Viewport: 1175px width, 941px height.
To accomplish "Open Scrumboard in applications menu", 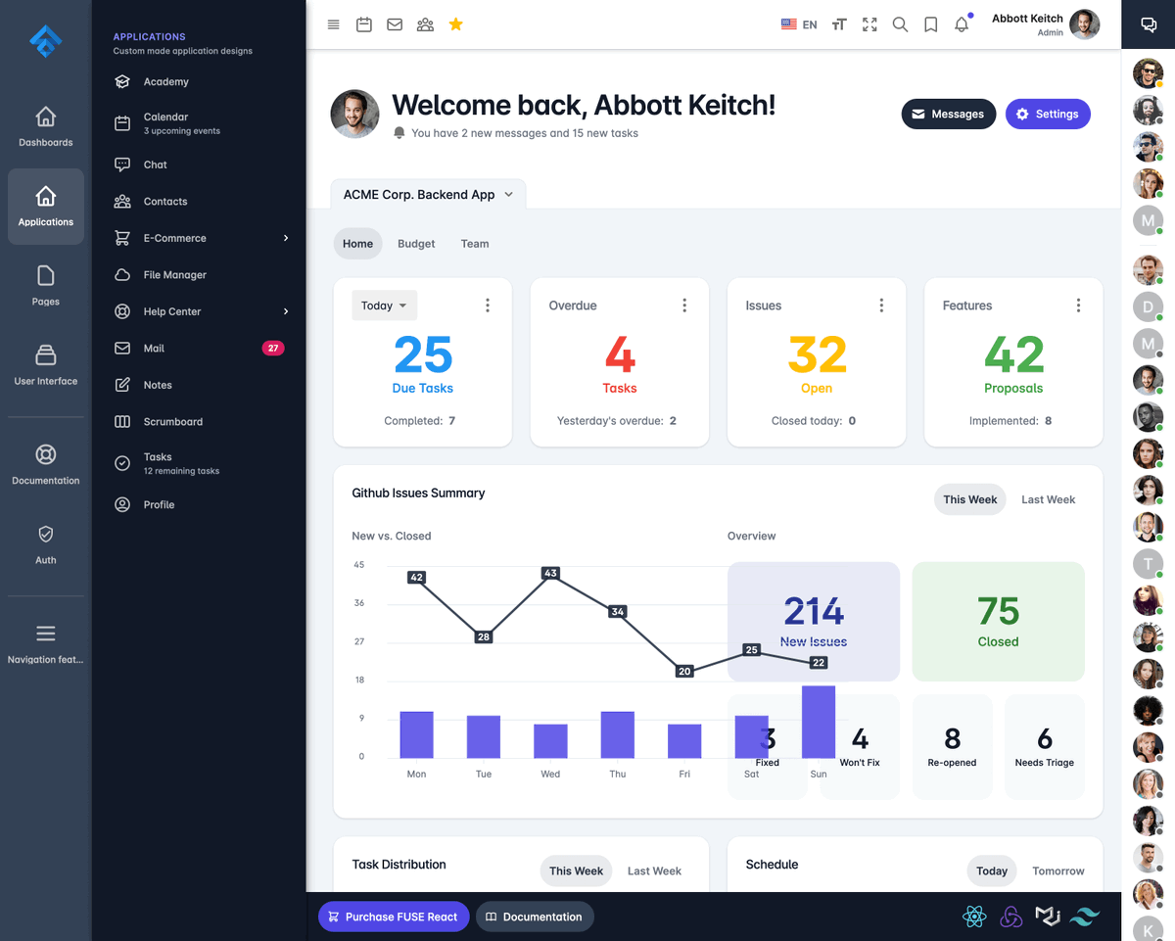I will pos(202,422).
